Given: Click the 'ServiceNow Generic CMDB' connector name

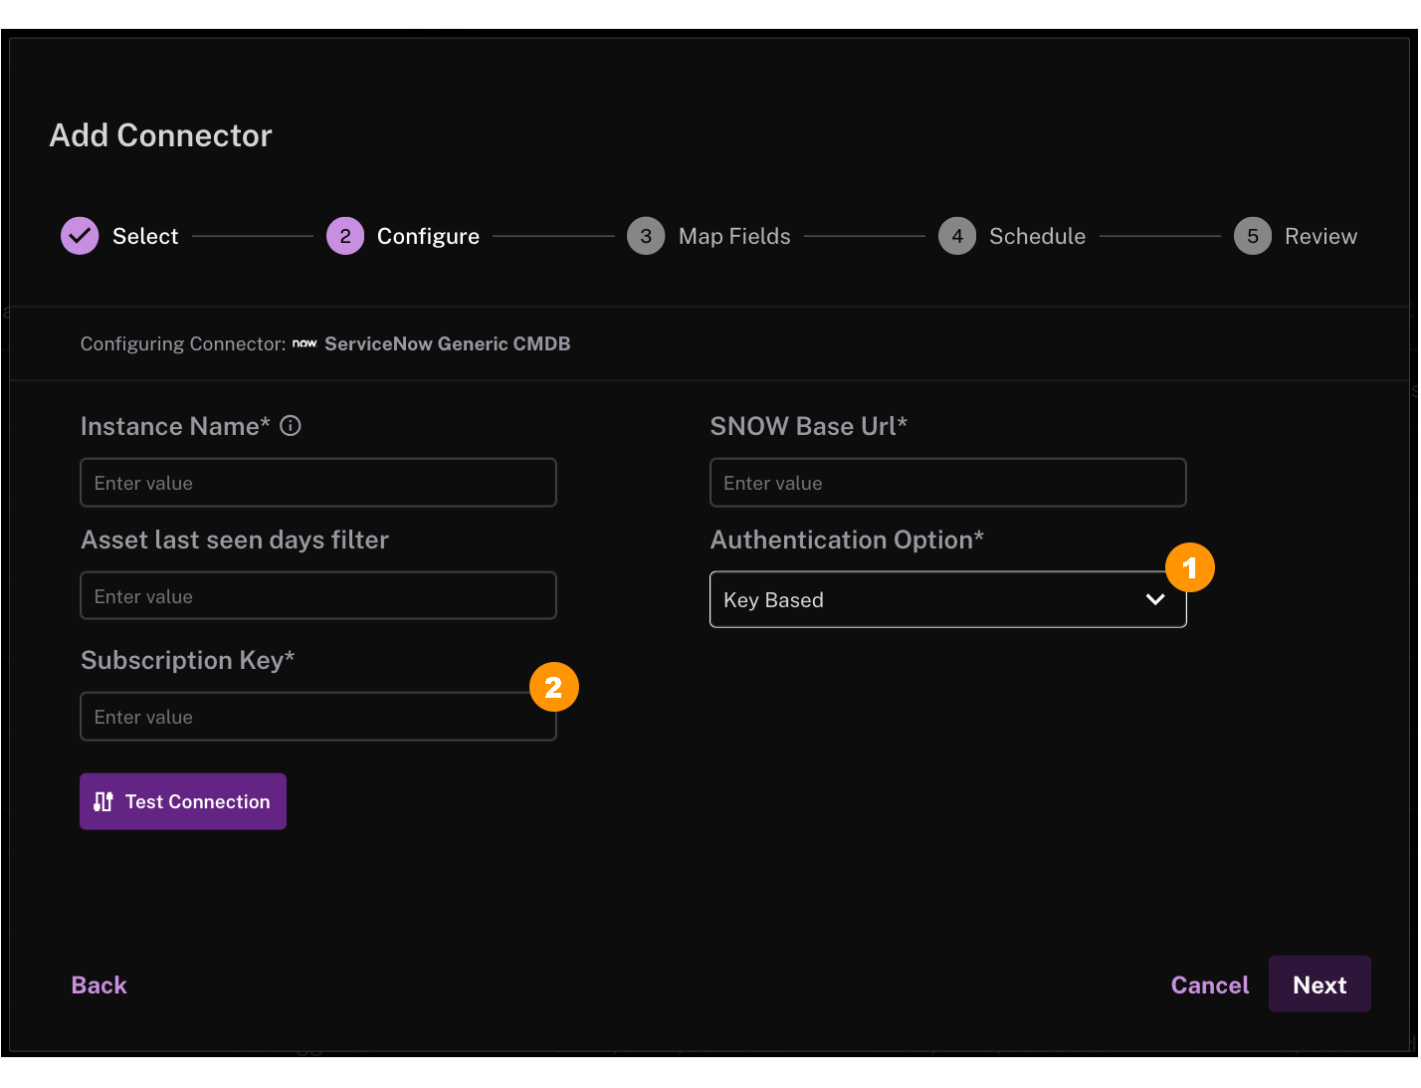Looking at the screenshot, I should tap(448, 343).
